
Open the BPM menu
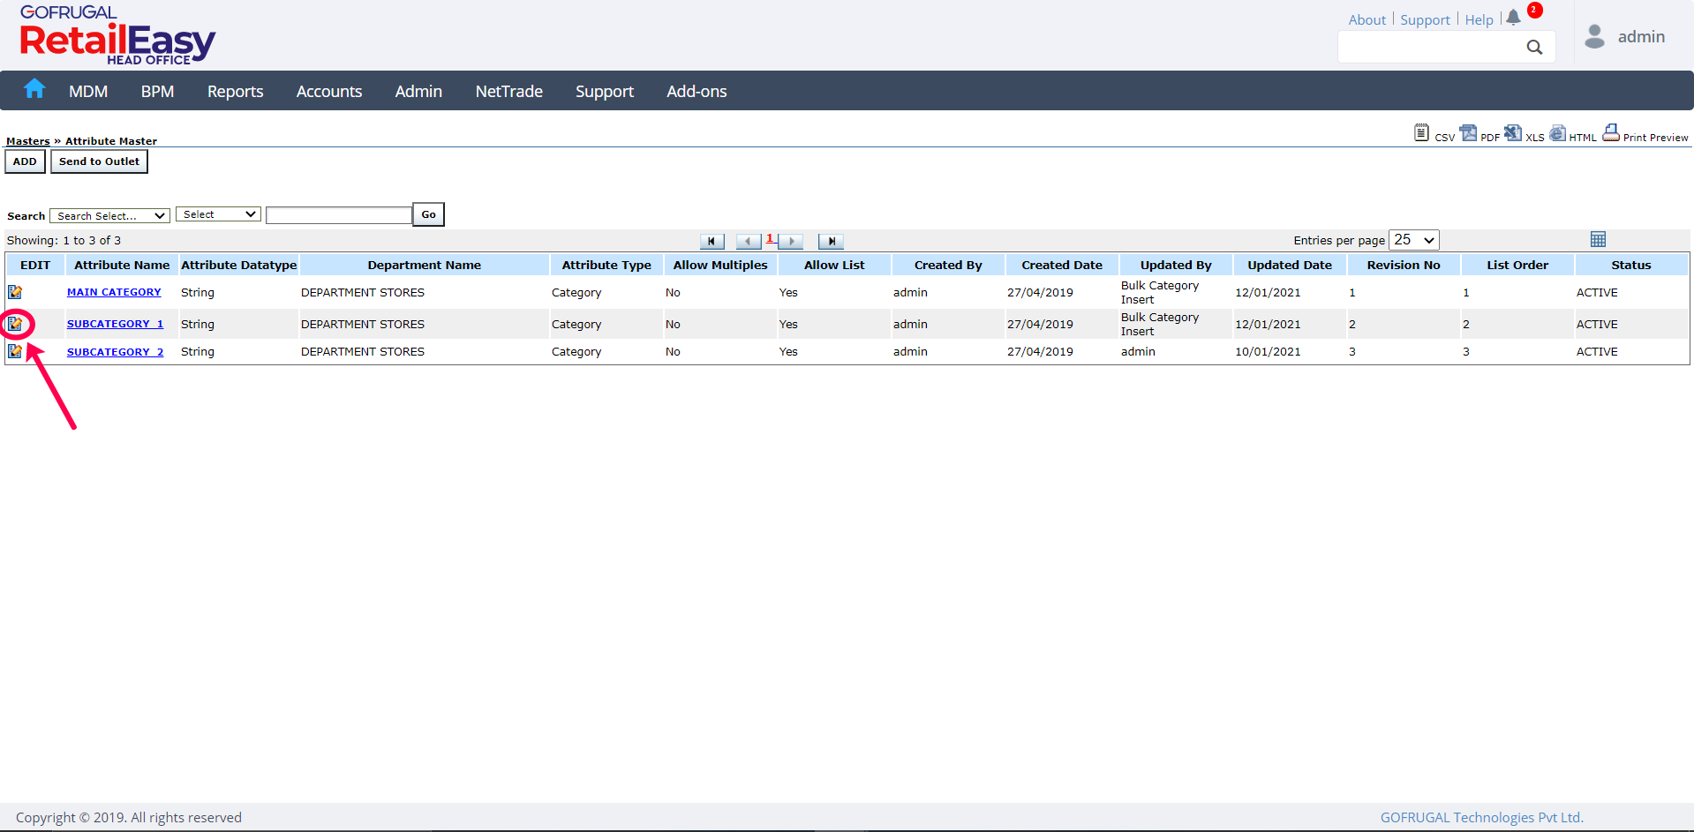point(158,92)
